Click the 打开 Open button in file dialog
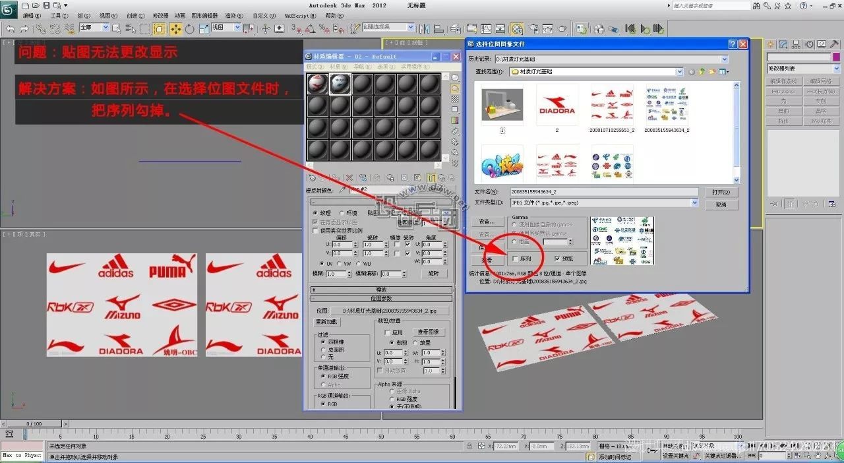Image resolution: width=844 pixels, height=463 pixels. [x=721, y=192]
